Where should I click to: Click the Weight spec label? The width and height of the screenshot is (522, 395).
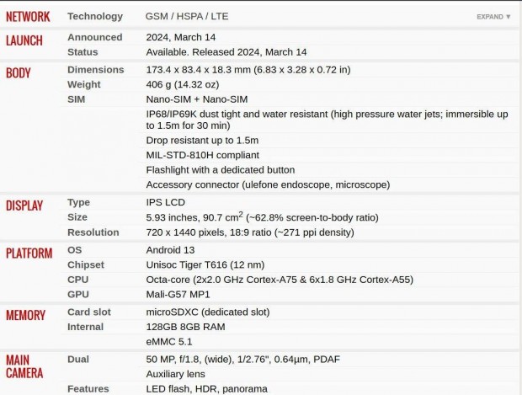coord(83,84)
